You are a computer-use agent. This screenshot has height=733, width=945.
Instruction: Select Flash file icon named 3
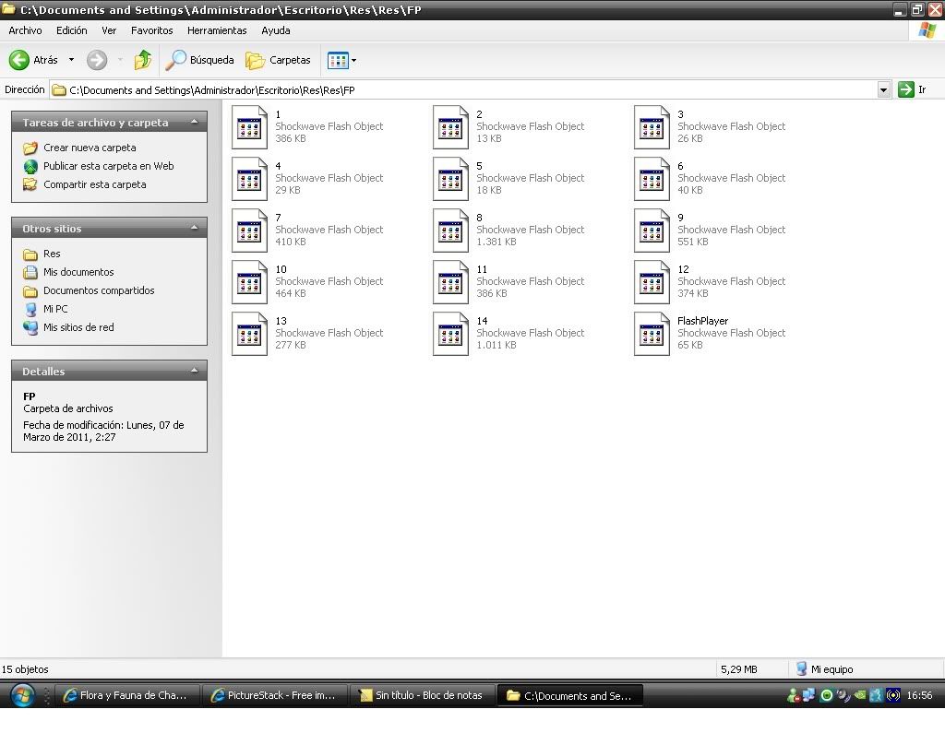tap(652, 127)
